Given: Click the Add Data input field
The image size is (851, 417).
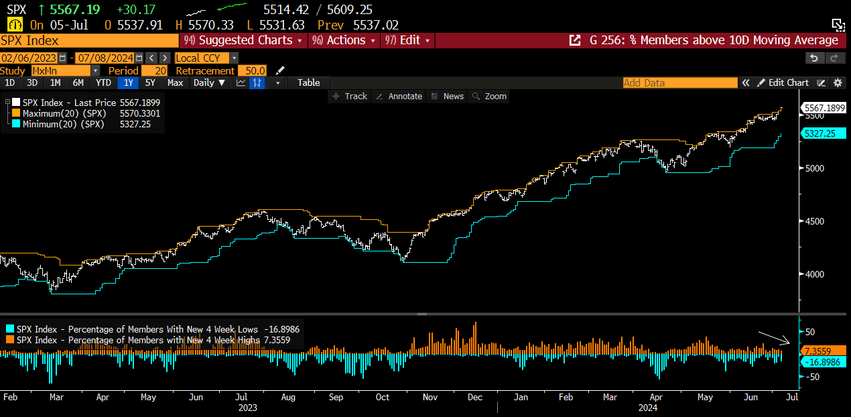Looking at the screenshot, I should click(679, 82).
